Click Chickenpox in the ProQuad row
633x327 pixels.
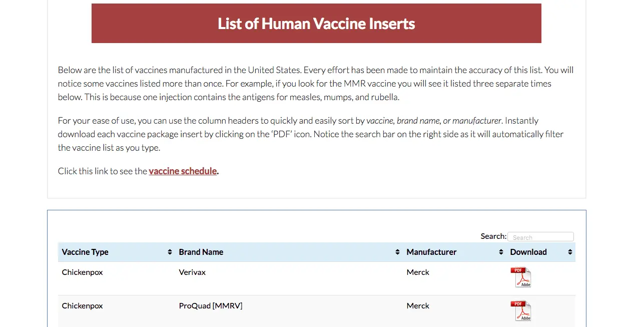pos(83,306)
